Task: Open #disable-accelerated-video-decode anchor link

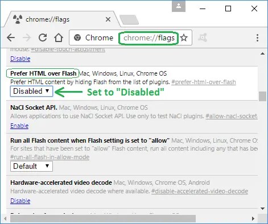Action: pos(200,191)
